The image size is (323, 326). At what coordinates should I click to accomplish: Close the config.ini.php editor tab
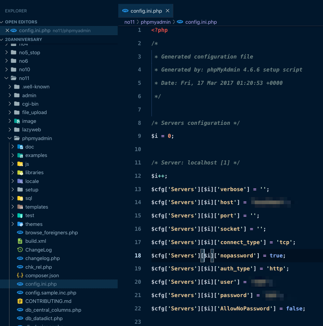pos(168,11)
